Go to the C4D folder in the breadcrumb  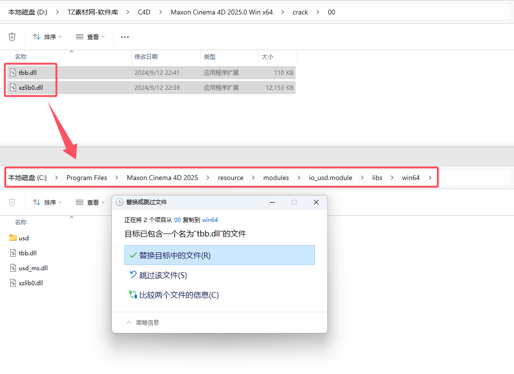[x=144, y=12]
